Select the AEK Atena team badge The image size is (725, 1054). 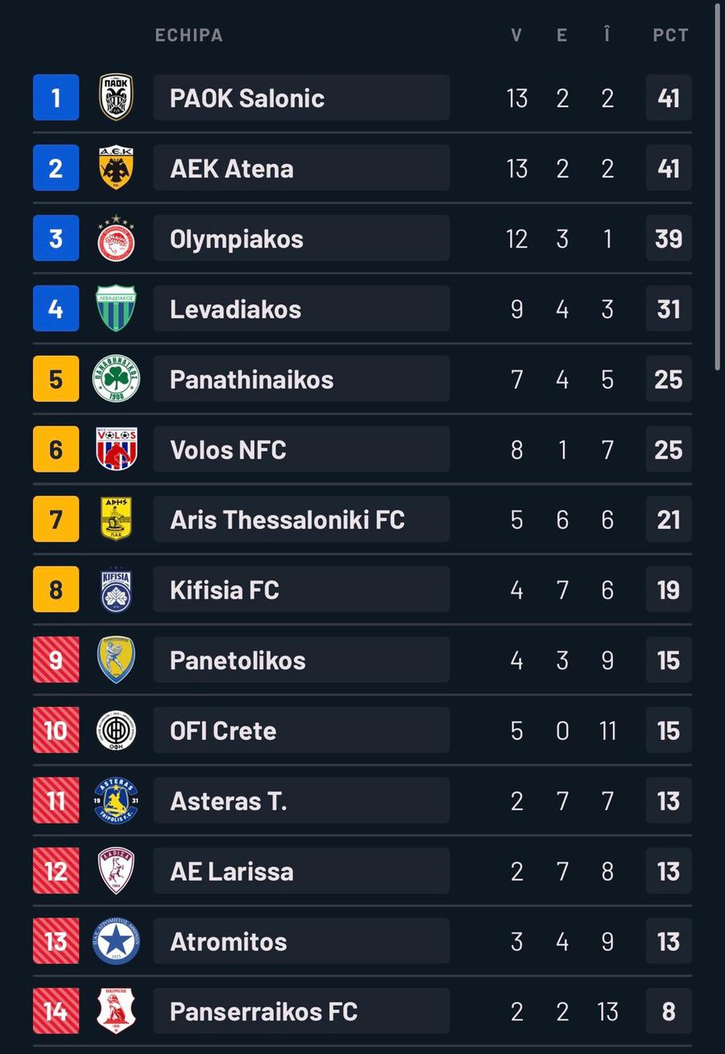click(x=115, y=167)
